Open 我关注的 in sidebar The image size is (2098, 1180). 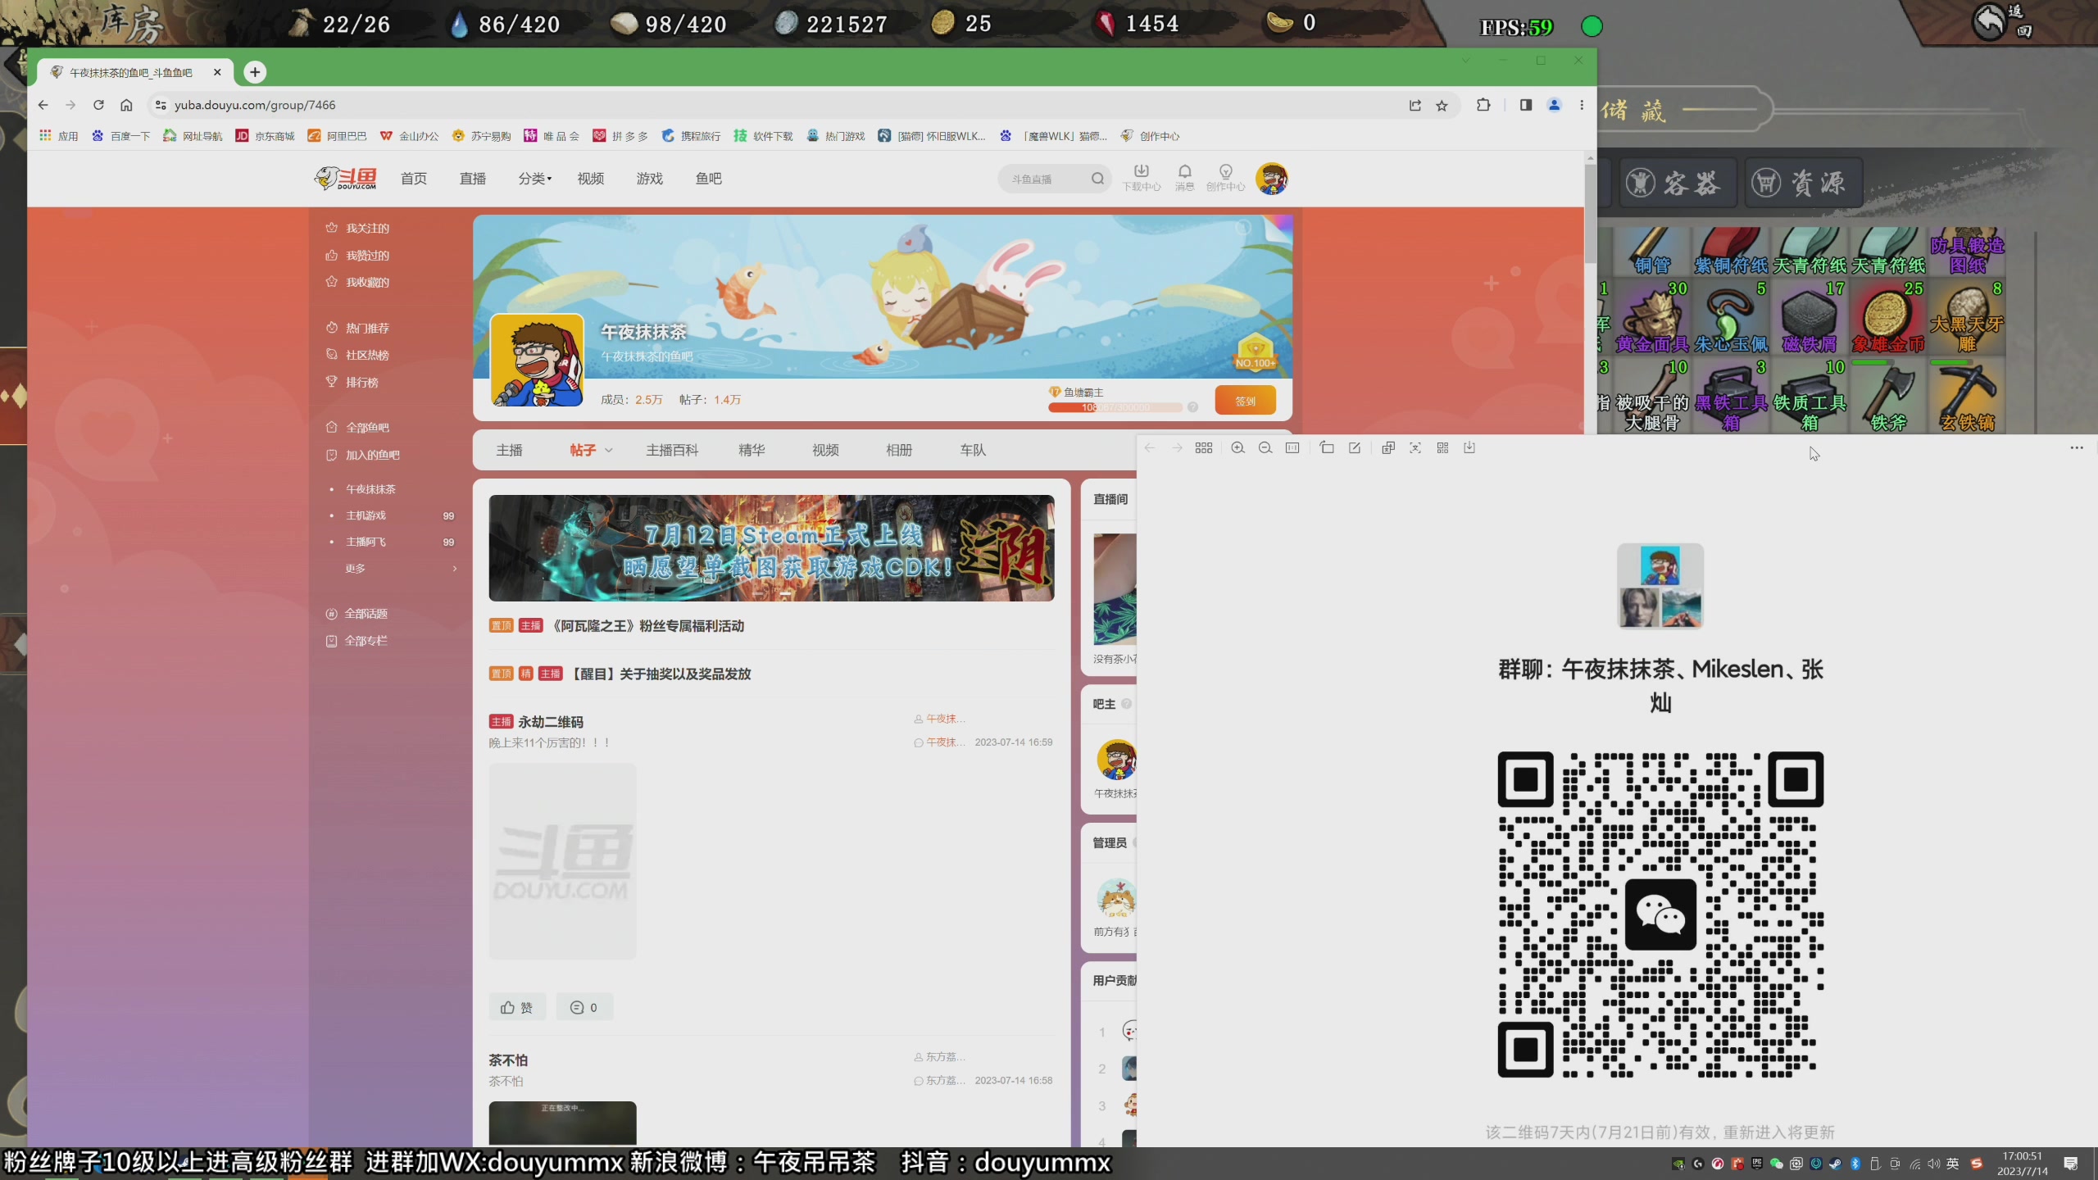coord(367,229)
